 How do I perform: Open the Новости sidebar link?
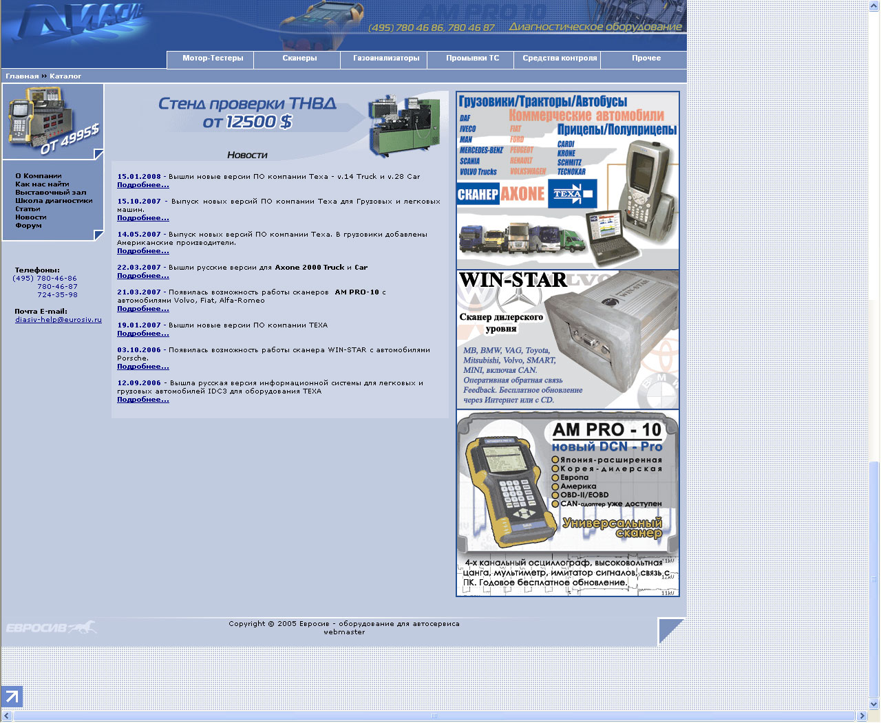[x=31, y=217]
